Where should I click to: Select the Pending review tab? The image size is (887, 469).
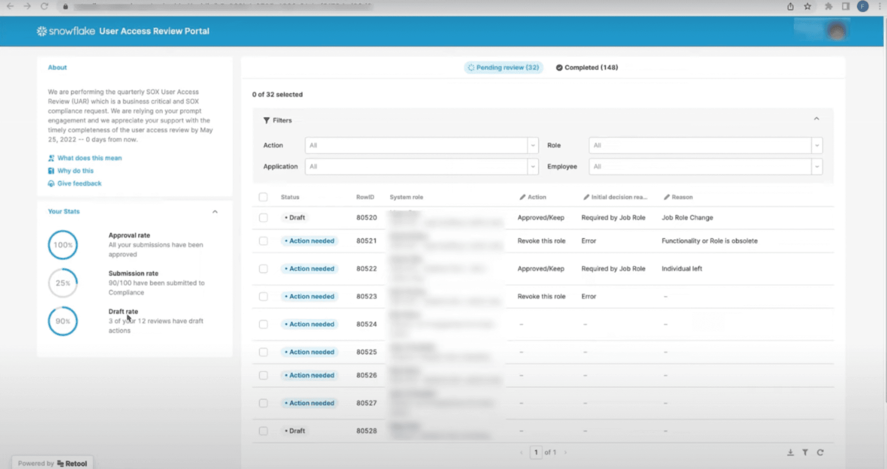[x=503, y=68]
